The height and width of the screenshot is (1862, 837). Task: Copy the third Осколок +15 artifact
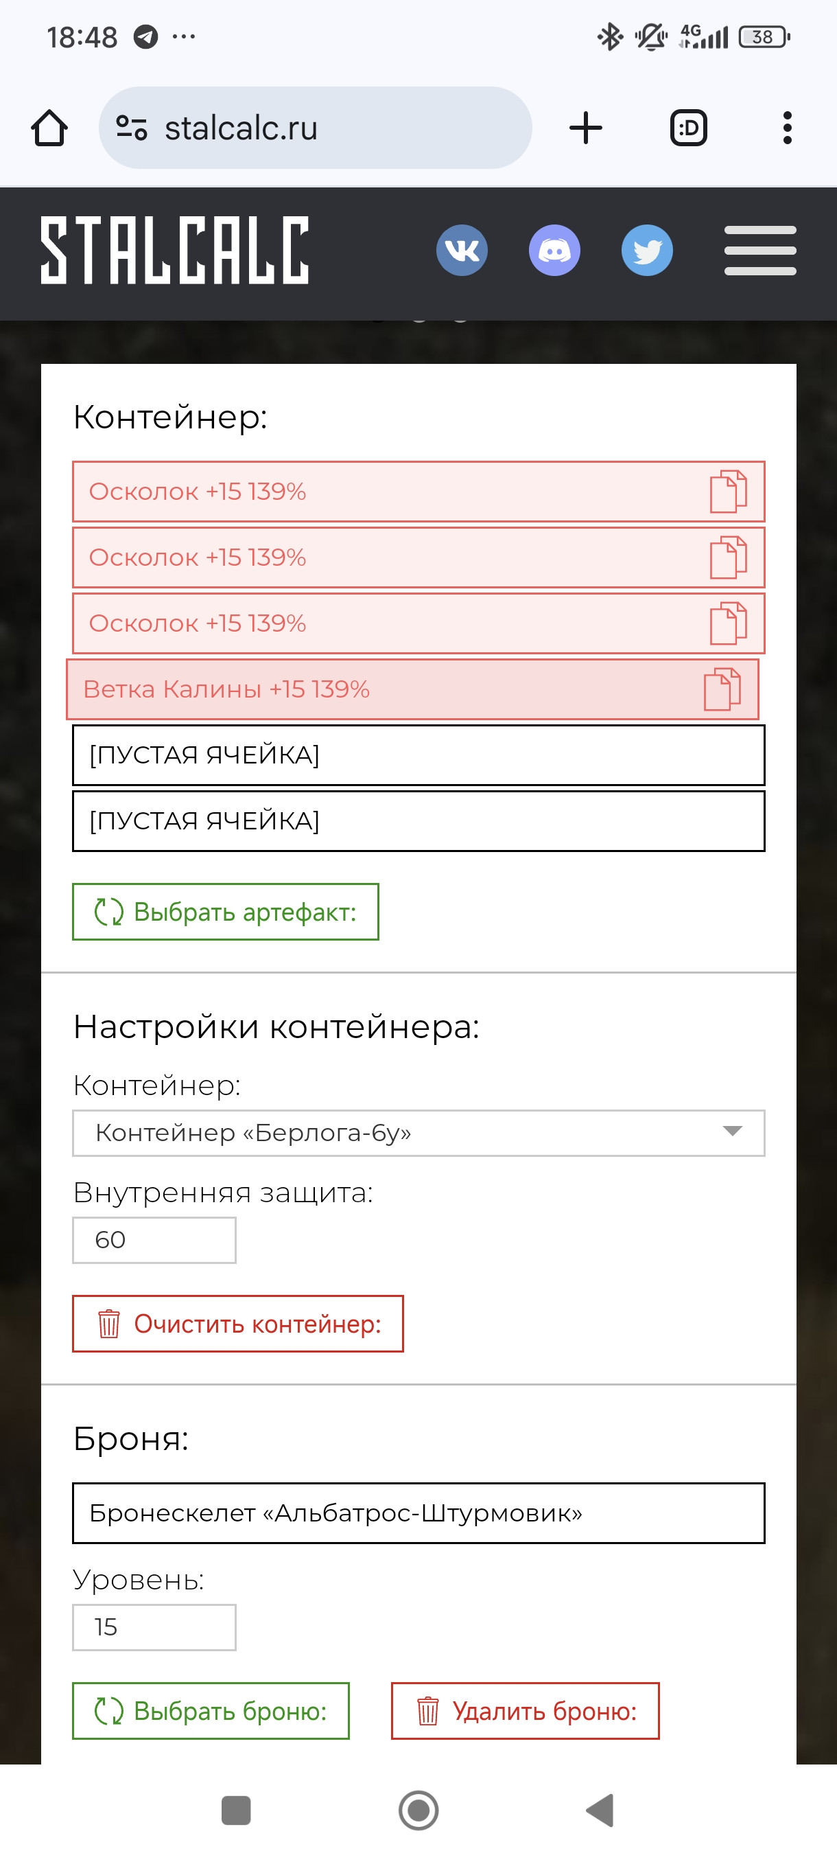point(728,623)
